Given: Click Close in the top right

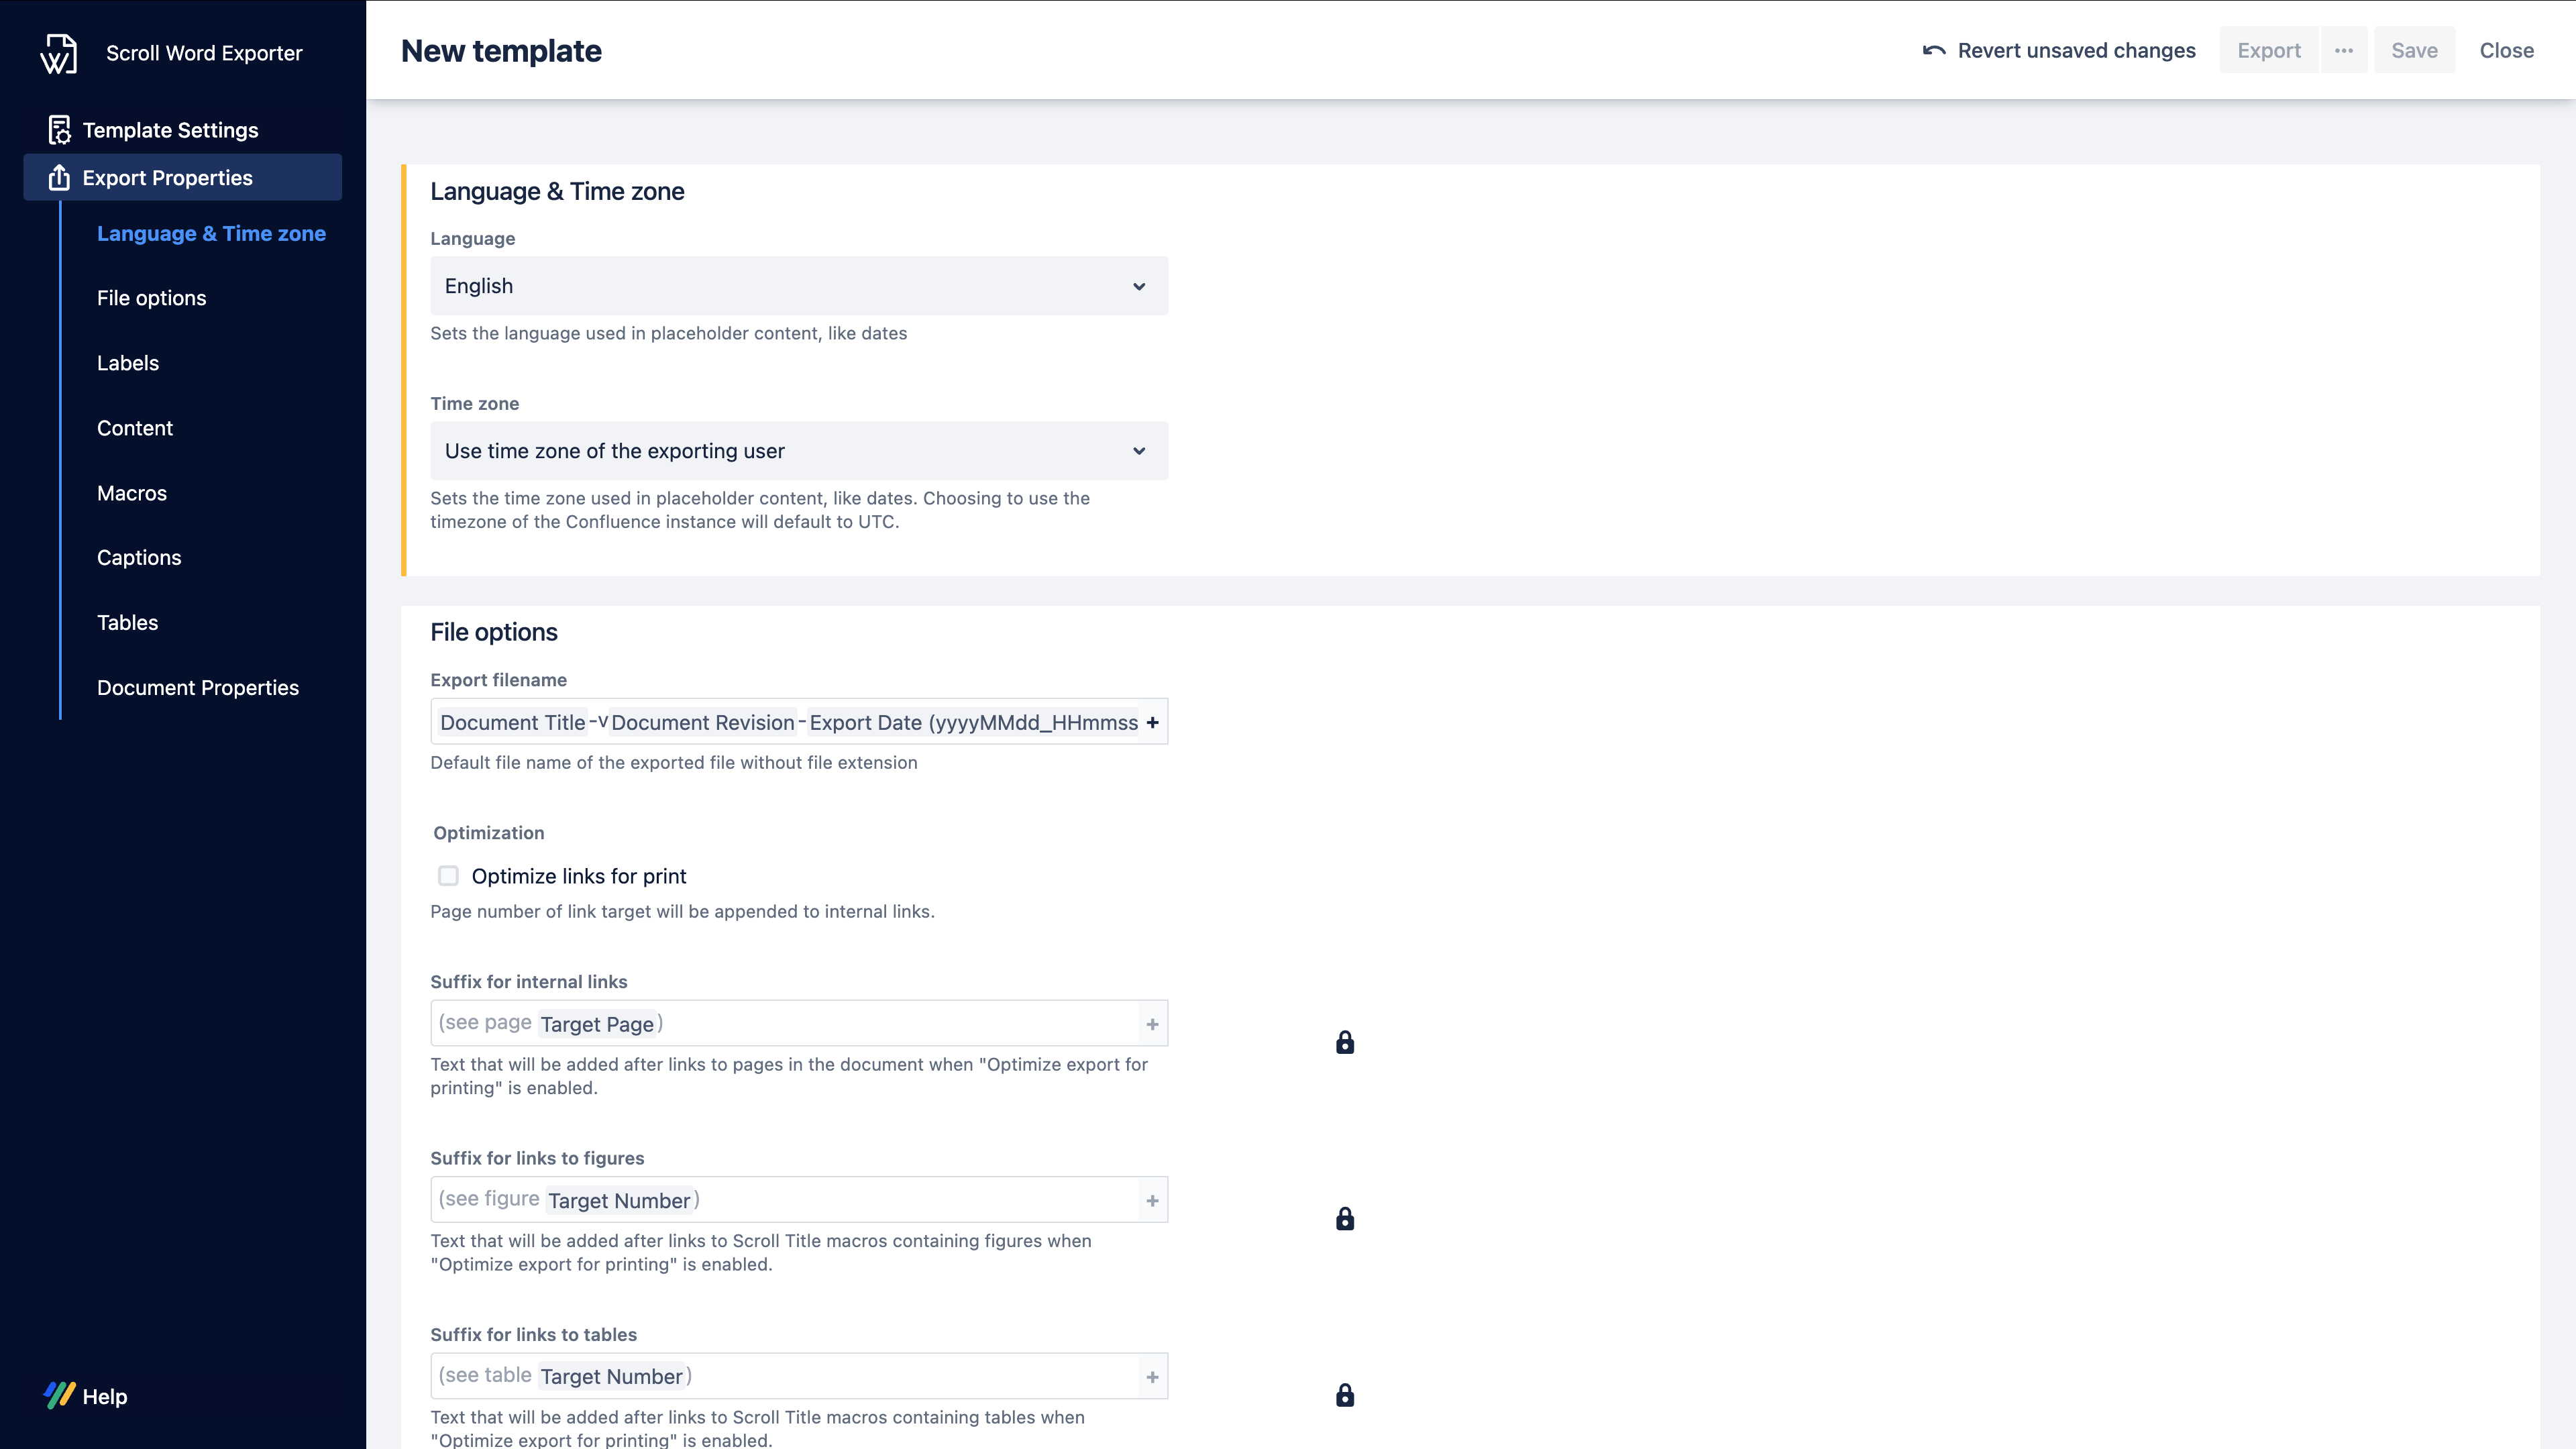Looking at the screenshot, I should pyautogui.click(x=2506, y=51).
